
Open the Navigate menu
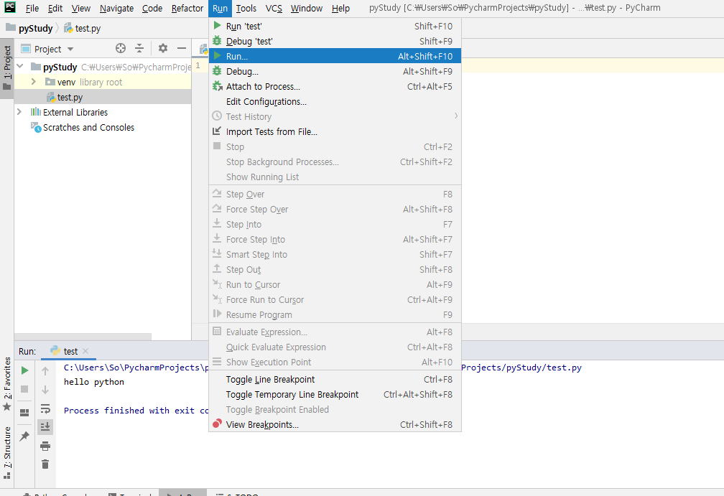pyautogui.click(x=116, y=9)
